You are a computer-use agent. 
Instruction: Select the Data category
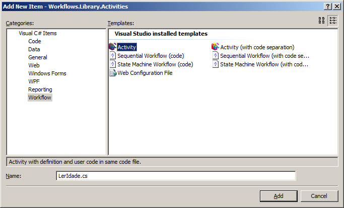click(34, 49)
